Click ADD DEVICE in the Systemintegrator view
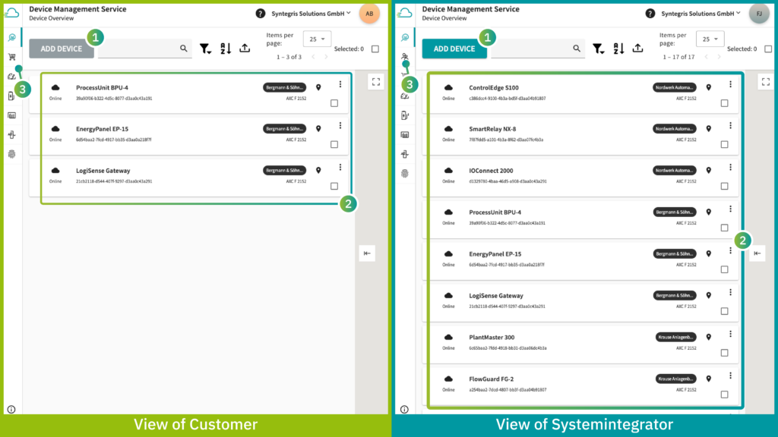This screenshot has height=437, width=778. tap(454, 49)
